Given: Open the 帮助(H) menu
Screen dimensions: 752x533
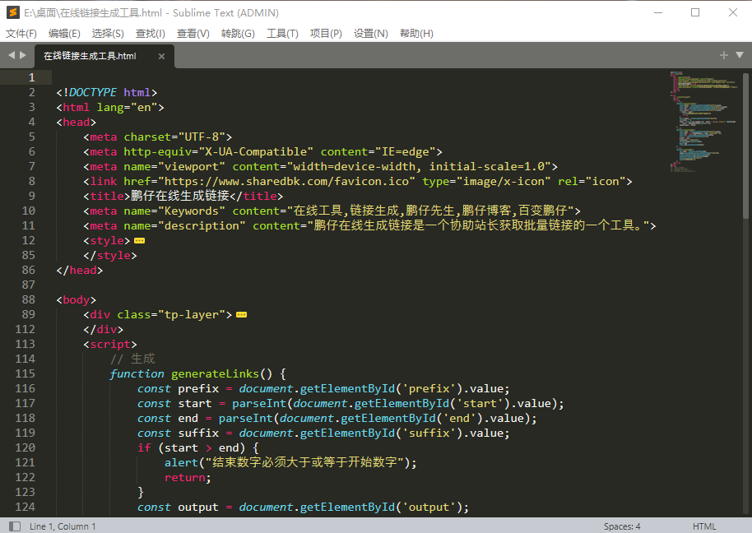Looking at the screenshot, I should pos(417,34).
